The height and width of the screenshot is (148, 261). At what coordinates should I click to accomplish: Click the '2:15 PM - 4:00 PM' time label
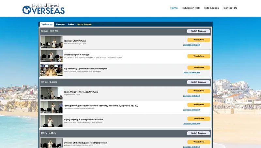[x=48, y=133]
